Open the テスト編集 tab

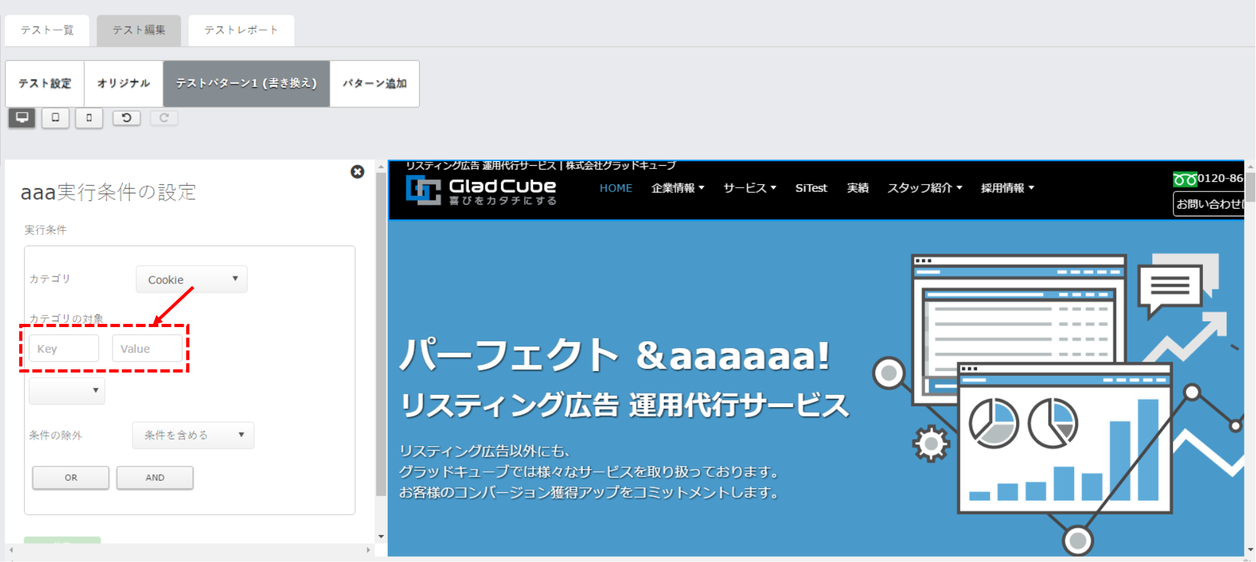pyautogui.click(x=139, y=30)
